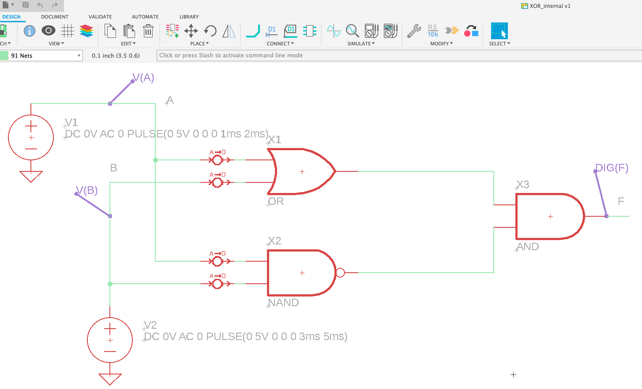Select the Rotate tool
Screen dimensions: 642x389
209,31
